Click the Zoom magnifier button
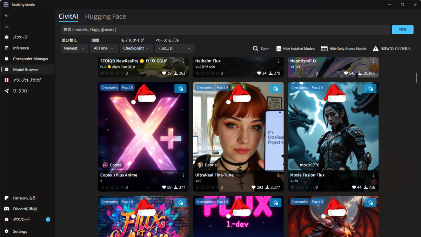This screenshot has width=421, height=237. [x=261, y=48]
